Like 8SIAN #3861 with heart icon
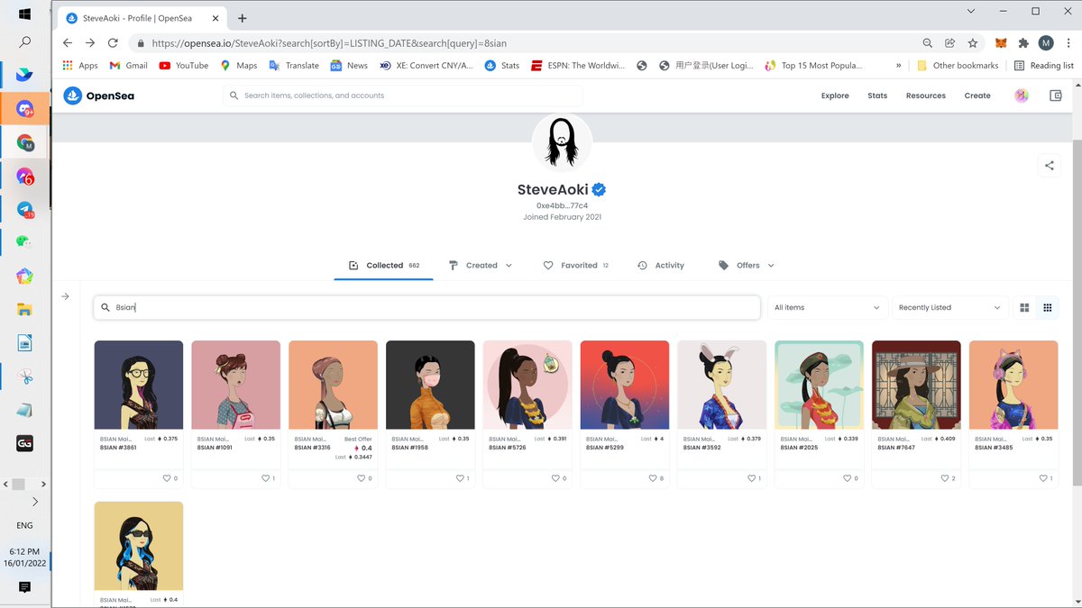 tap(167, 478)
